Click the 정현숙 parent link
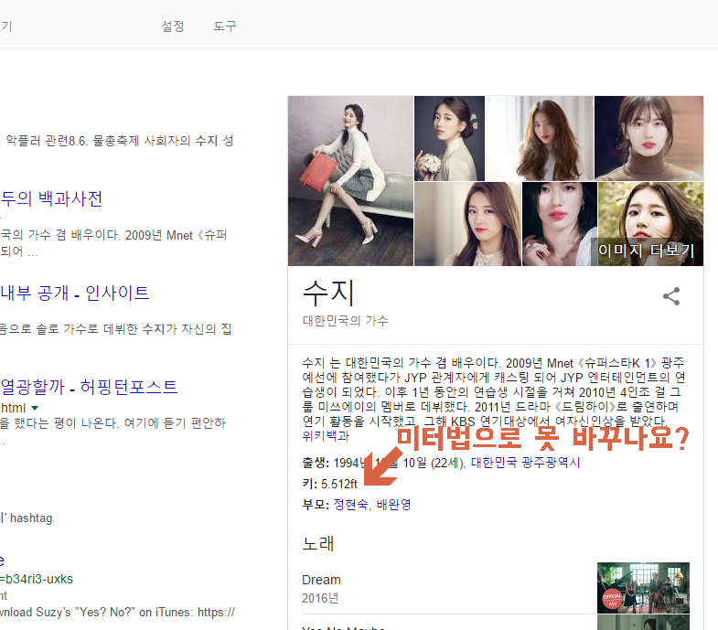The width and height of the screenshot is (718, 630). (350, 504)
